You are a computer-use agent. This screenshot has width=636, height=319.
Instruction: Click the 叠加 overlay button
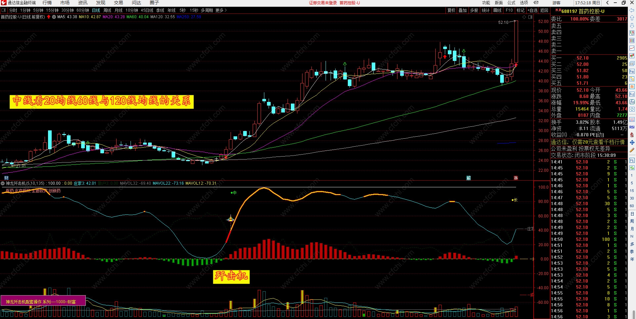pos(463,10)
